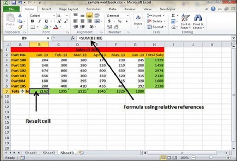Click the Page Layout view status icon
This screenshot has height=161, width=237.
169,158
